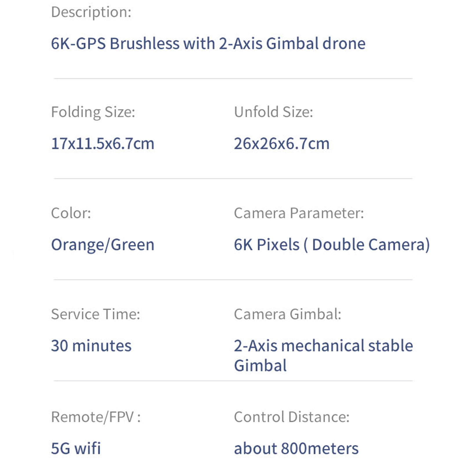Image resolution: width=463 pixels, height=463 pixels.
Task: Select the 5G wifi value
Action: pyautogui.click(x=76, y=449)
